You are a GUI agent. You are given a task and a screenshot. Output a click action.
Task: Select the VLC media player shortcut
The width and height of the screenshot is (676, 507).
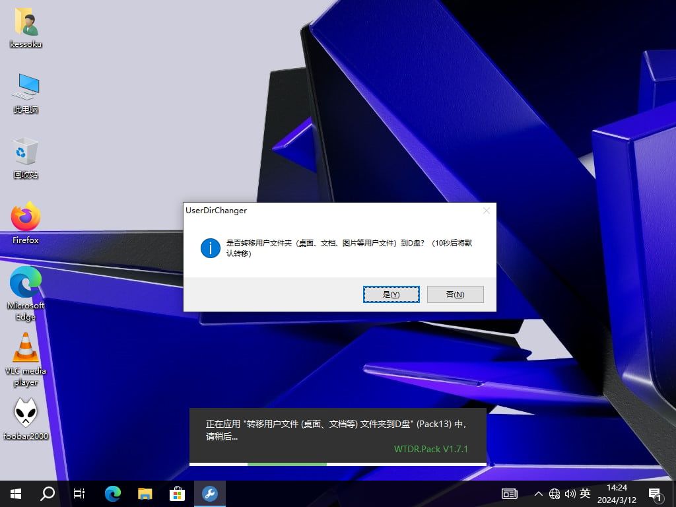tap(26, 348)
